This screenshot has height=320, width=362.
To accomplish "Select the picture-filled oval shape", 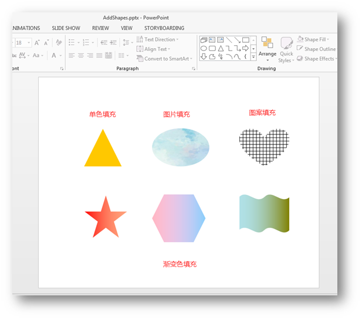I will point(181,147).
